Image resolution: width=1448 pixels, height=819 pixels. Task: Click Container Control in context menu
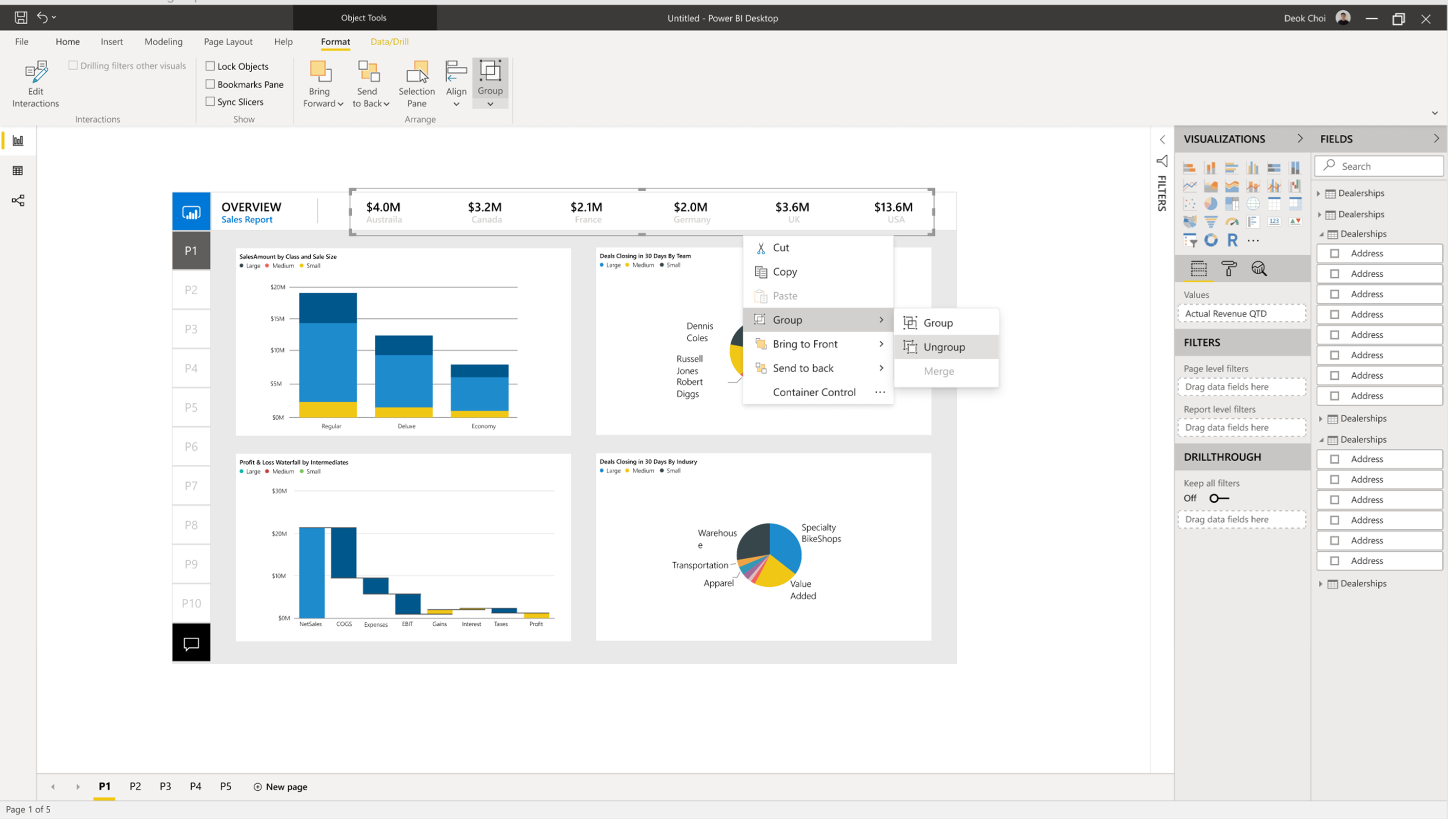814,392
